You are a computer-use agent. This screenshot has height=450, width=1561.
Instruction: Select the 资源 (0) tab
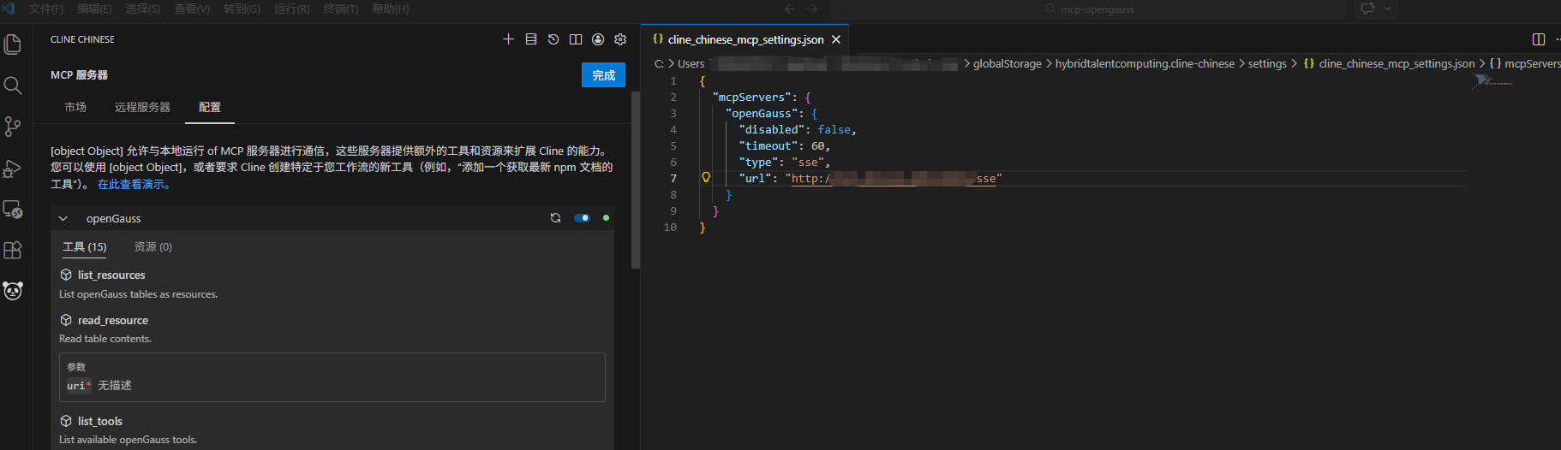(153, 247)
